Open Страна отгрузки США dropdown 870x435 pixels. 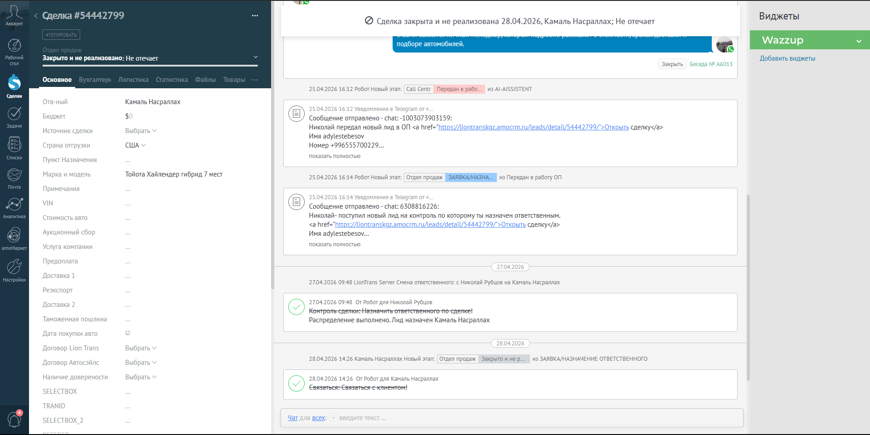136,145
